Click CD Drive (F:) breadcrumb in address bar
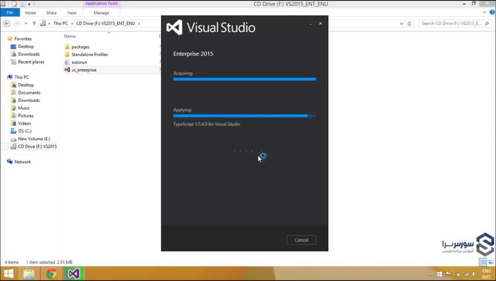496x281 pixels. (x=105, y=23)
